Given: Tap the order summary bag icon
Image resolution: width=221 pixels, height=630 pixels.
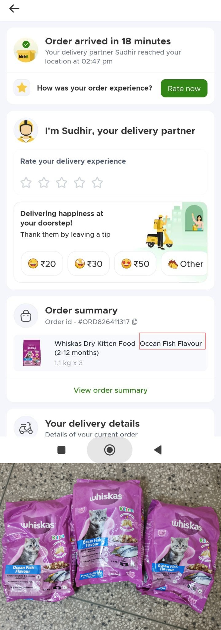Looking at the screenshot, I should click(x=26, y=316).
